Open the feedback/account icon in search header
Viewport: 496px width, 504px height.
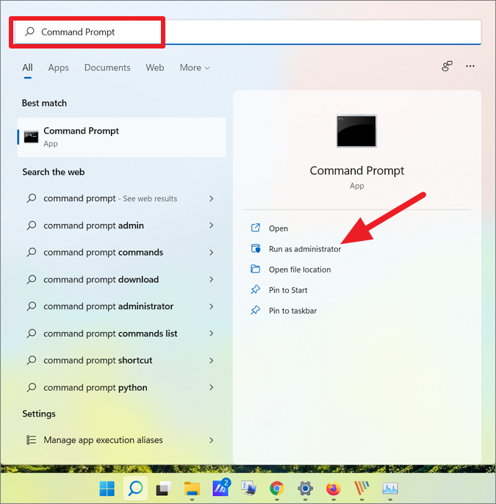(447, 66)
